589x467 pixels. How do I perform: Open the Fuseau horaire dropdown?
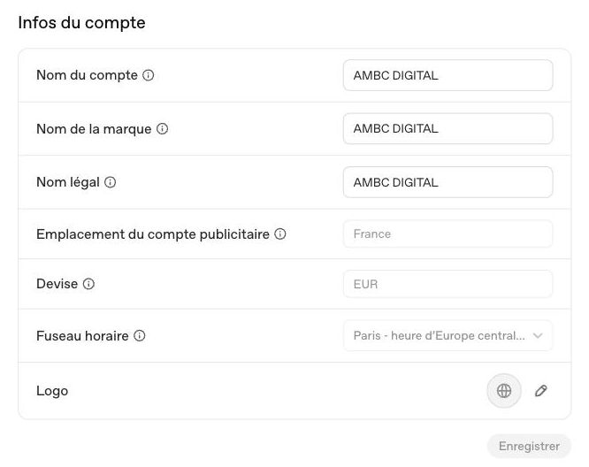(x=447, y=335)
